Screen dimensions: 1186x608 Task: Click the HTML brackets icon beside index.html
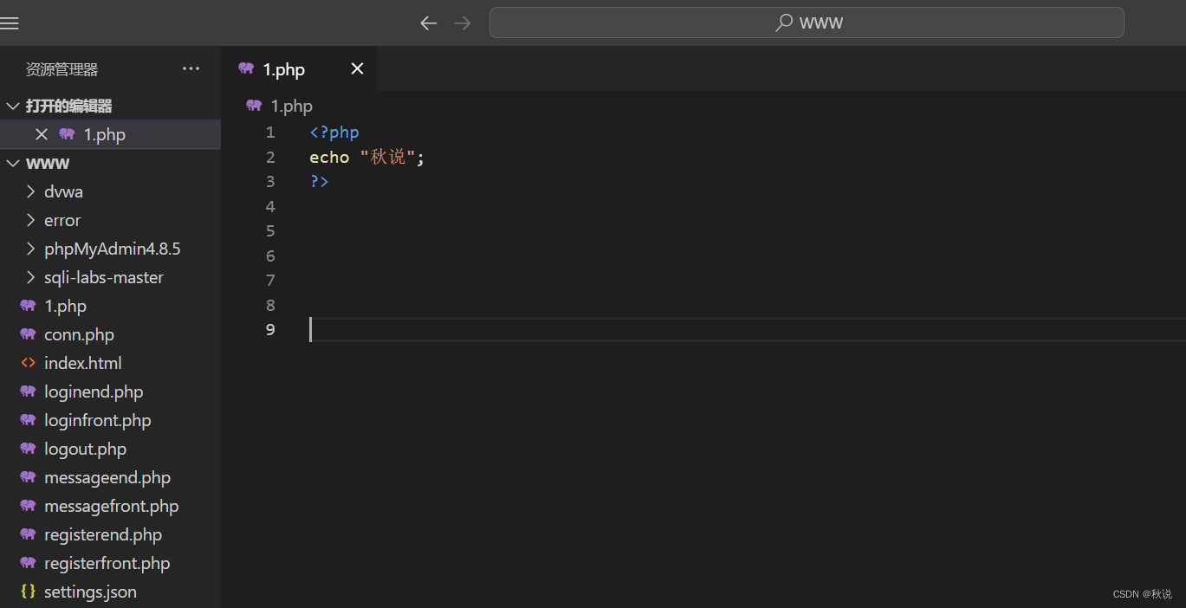pyautogui.click(x=28, y=363)
